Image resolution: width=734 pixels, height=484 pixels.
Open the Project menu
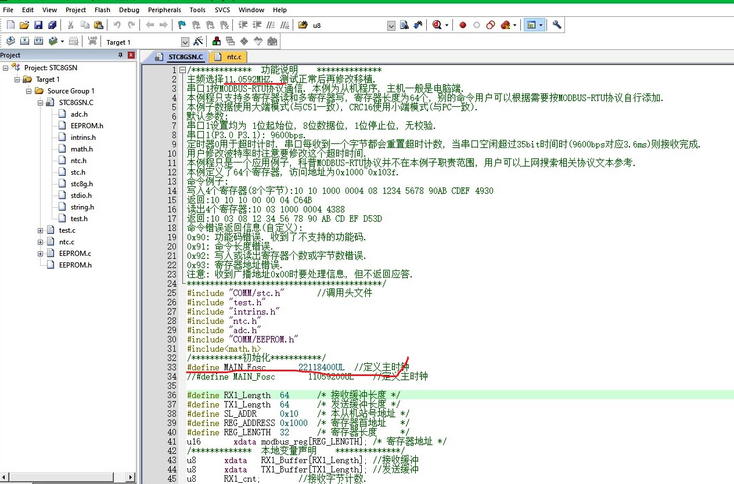[x=75, y=10]
